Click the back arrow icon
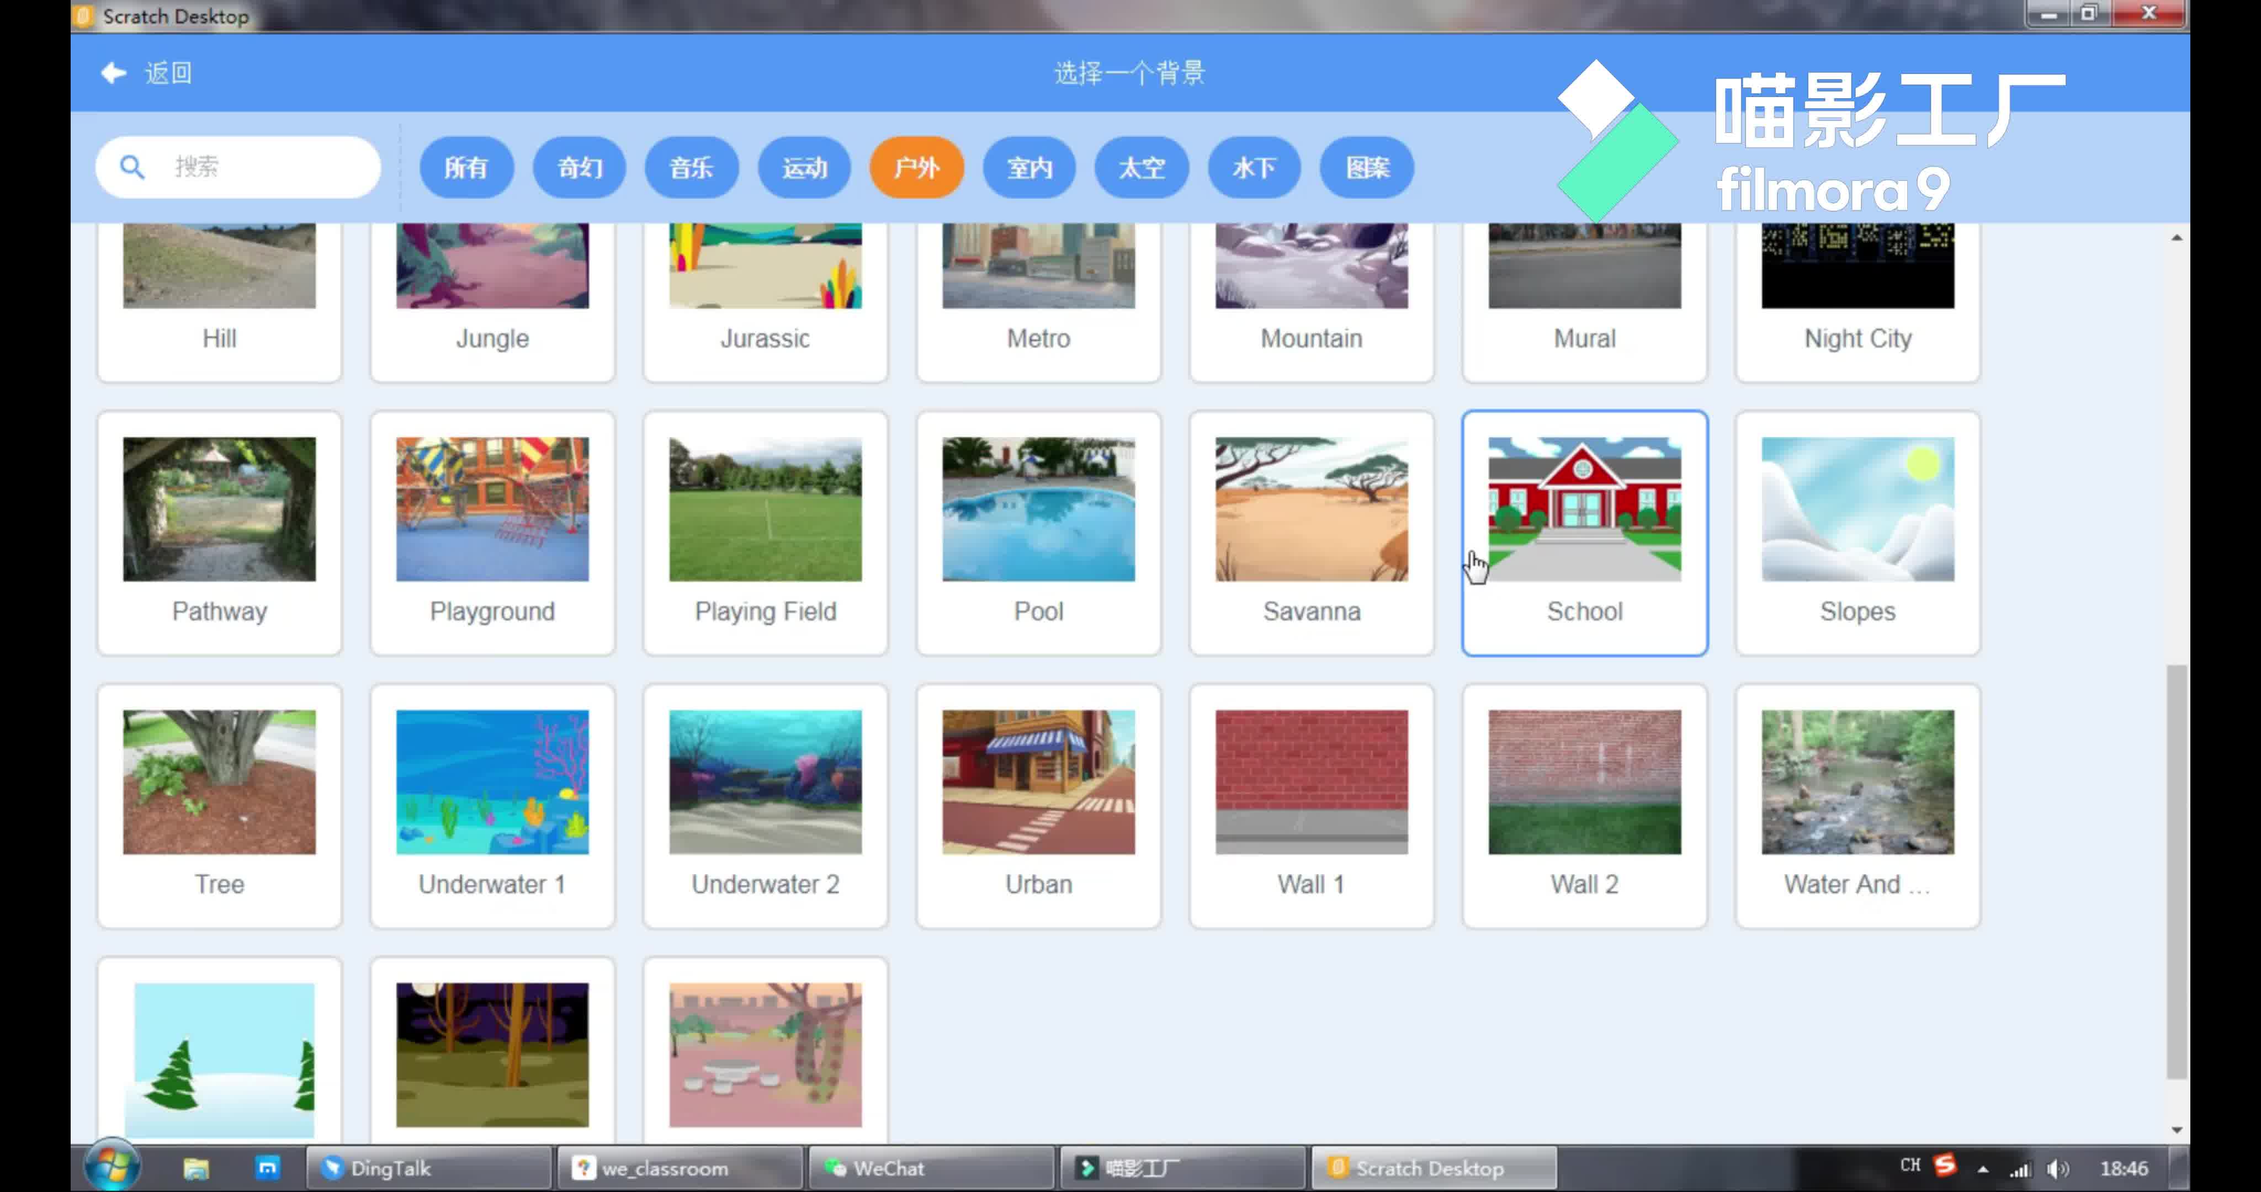The height and width of the screenshot is (1192, 2261). 113,73
